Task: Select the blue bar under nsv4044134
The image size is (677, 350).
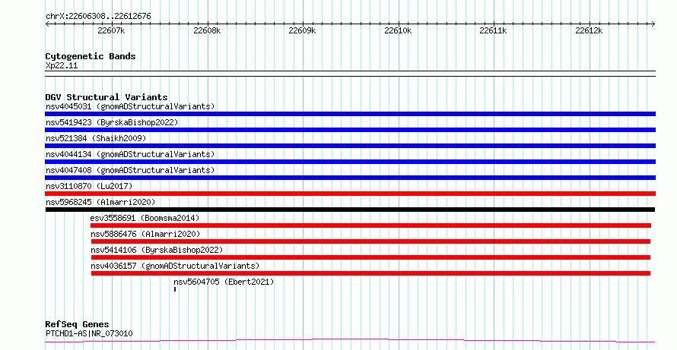Action: pos(350,162)
